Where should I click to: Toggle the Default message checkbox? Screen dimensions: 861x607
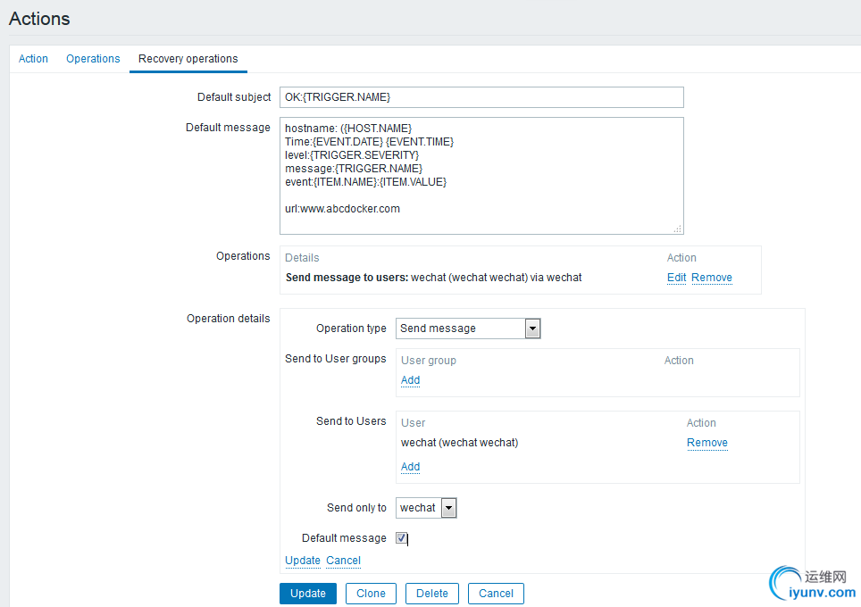pos(402,538)
